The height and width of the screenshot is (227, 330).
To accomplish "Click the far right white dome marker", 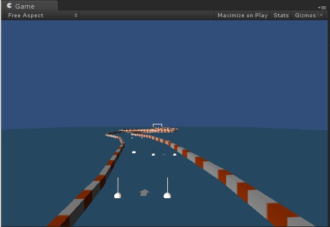I will [175, 154].
